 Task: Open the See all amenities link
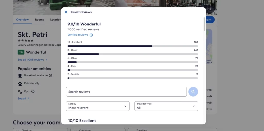[23, 98]
